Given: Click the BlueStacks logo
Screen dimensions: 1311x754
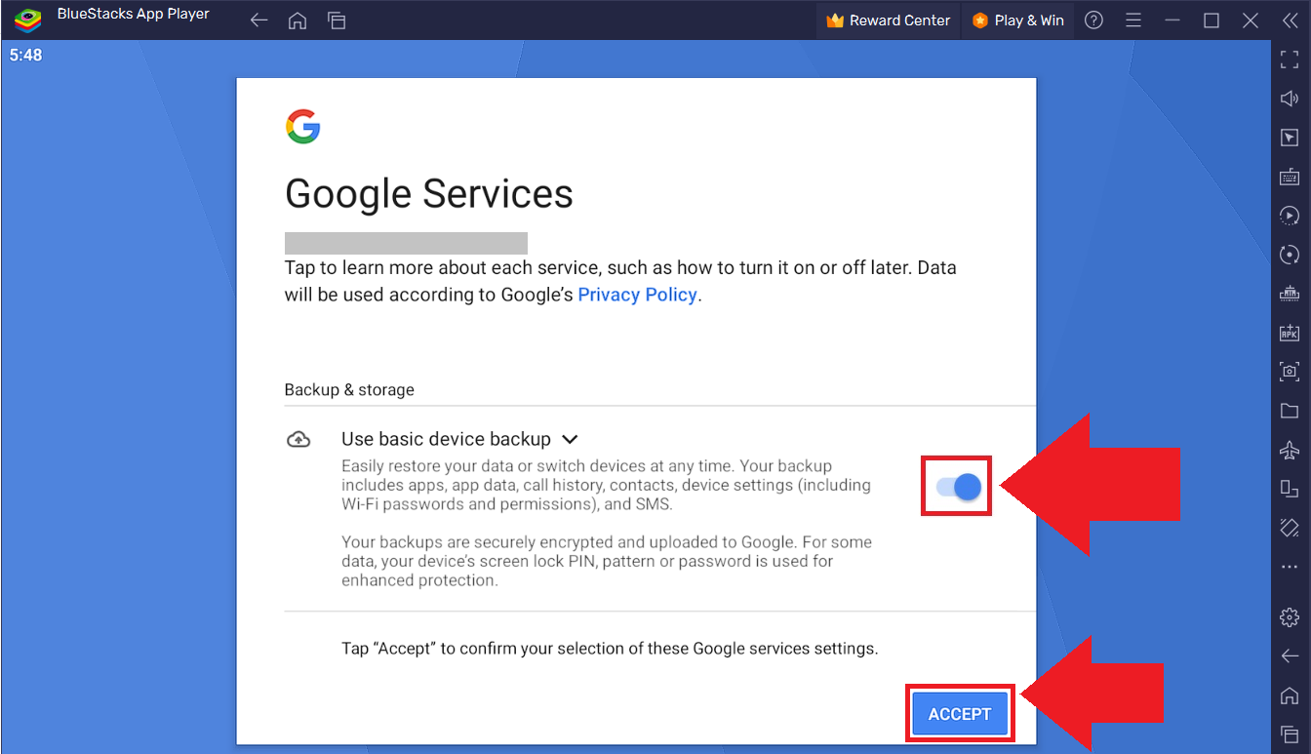Looking at the screenshot, I should (27, 20).
